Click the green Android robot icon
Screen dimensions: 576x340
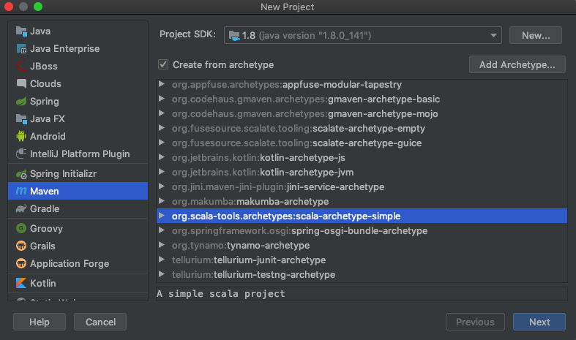(x=21, y=136)
